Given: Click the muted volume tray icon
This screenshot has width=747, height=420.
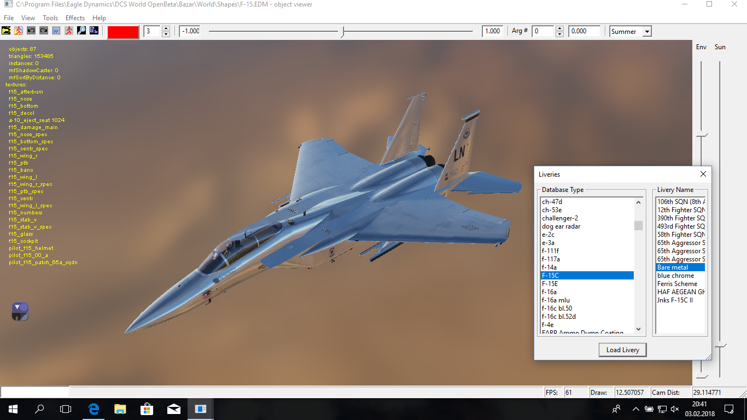Looking at the screenshot, I should coord(675,409).
